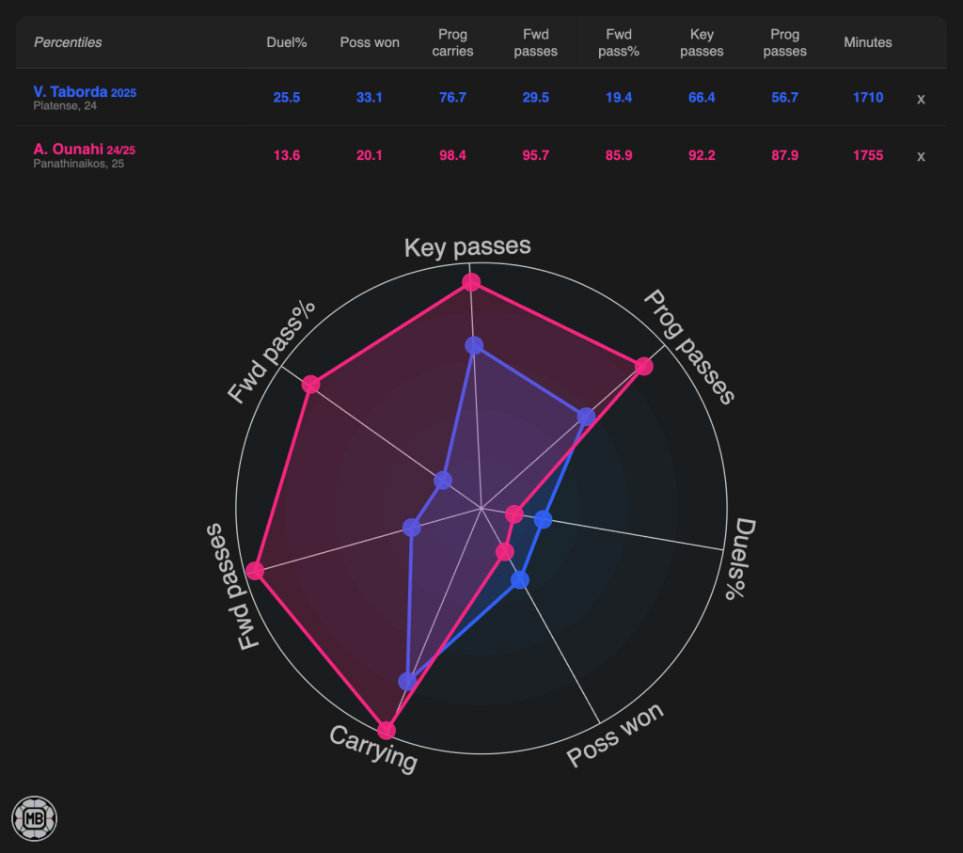Viewport: 963px width, 853px height.
Task: Click blue Fwd pass% data point
Action: click(443, 481)
